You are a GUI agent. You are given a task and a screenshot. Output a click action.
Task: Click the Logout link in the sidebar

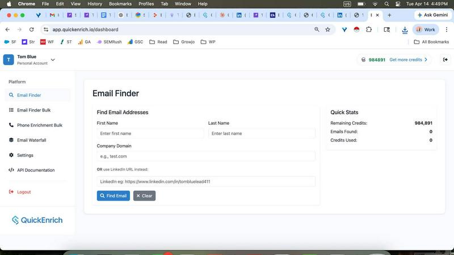pyautogui.click(x=24, y=192)
